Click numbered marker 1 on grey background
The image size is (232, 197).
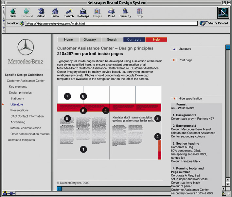click(83, 149)
